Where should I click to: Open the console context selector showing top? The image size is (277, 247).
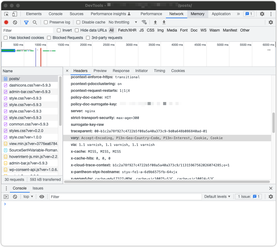pos(28,196)
